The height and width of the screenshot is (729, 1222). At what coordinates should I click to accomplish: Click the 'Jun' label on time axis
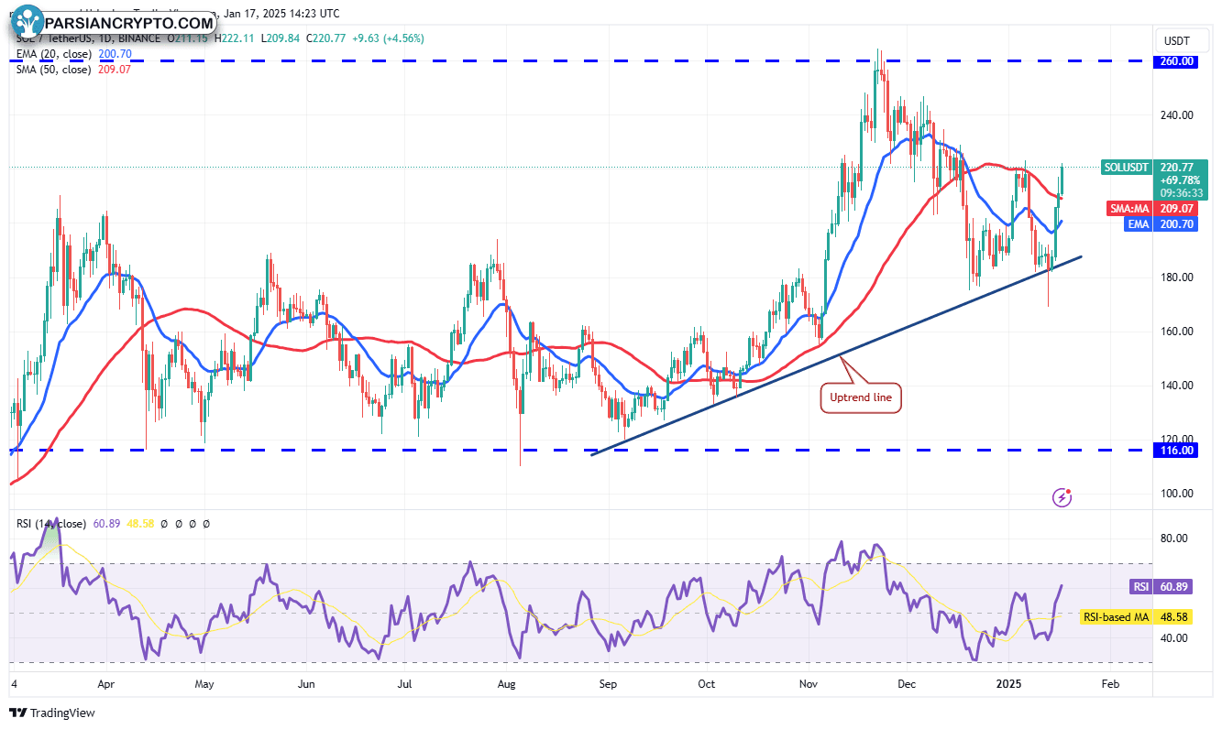pos(307,684)
